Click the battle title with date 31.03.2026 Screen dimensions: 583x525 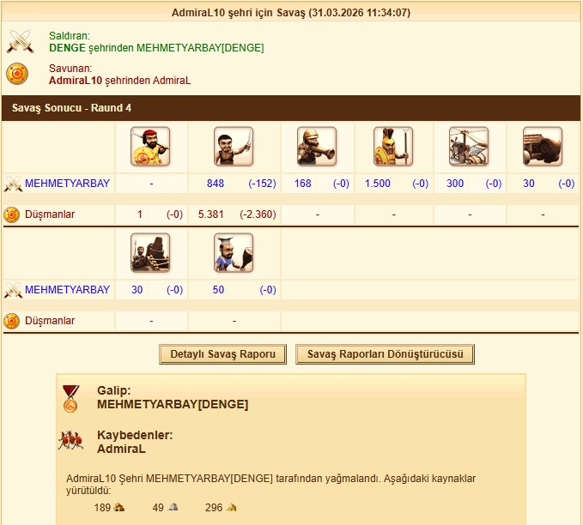(x=291, y=13)
